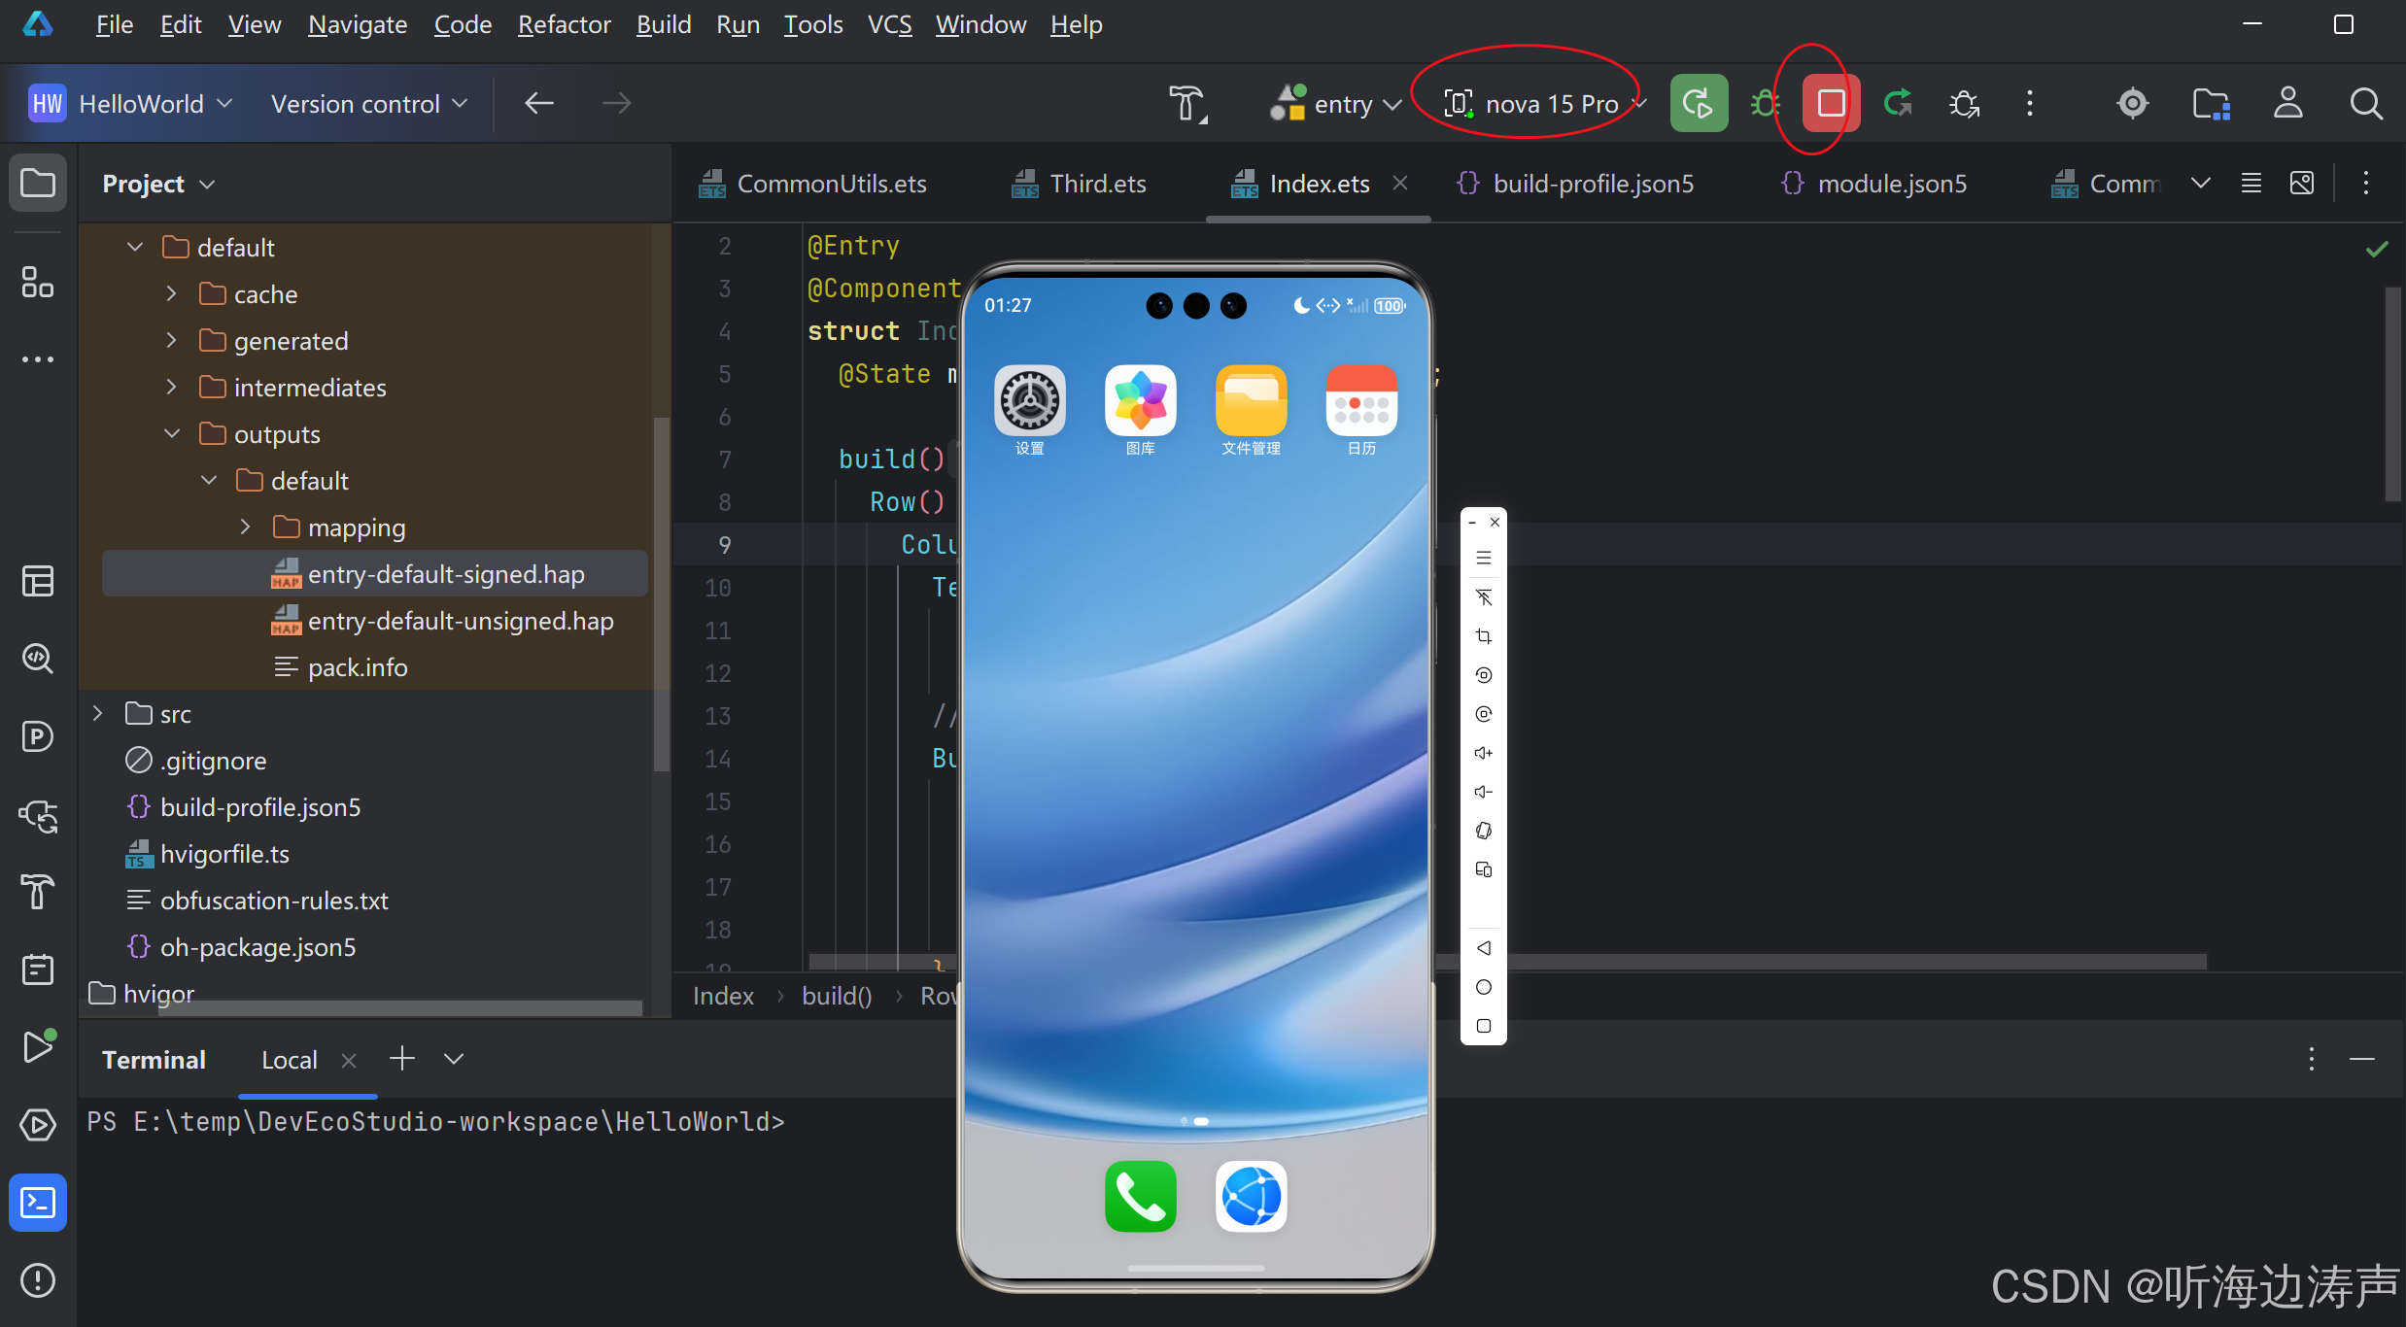Click the user account icon

(x=2288, y=103)
